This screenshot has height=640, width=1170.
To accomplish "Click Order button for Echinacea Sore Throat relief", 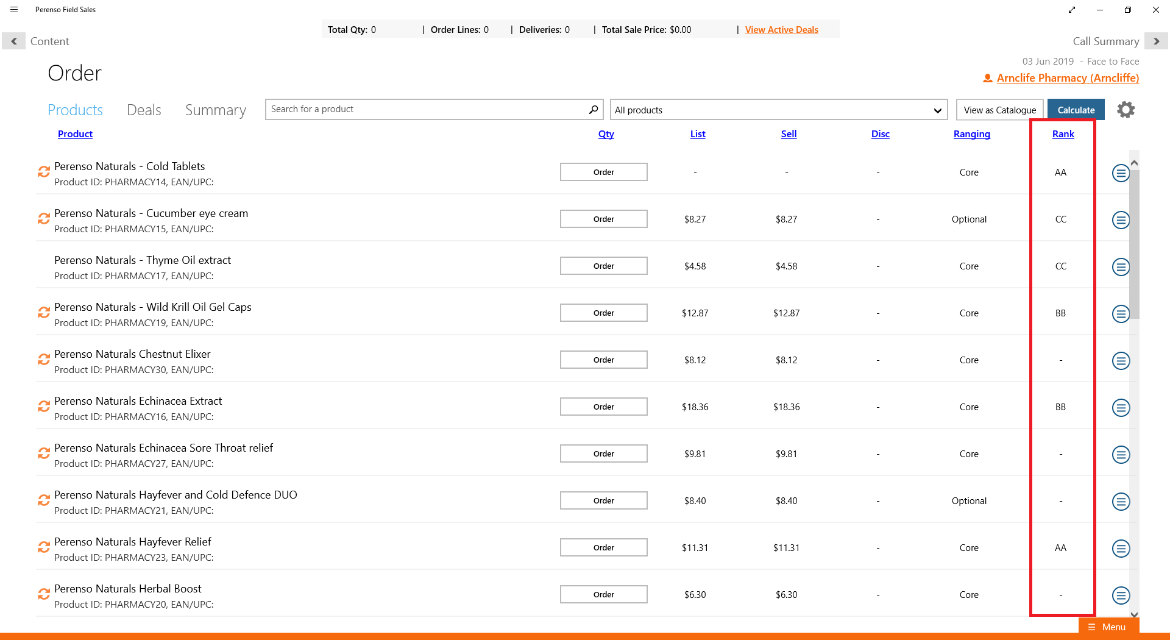I will (603, 453).
